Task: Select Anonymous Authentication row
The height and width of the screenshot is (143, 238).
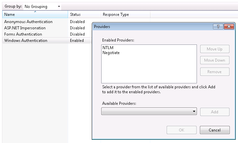Action: (x=28, y=22)
